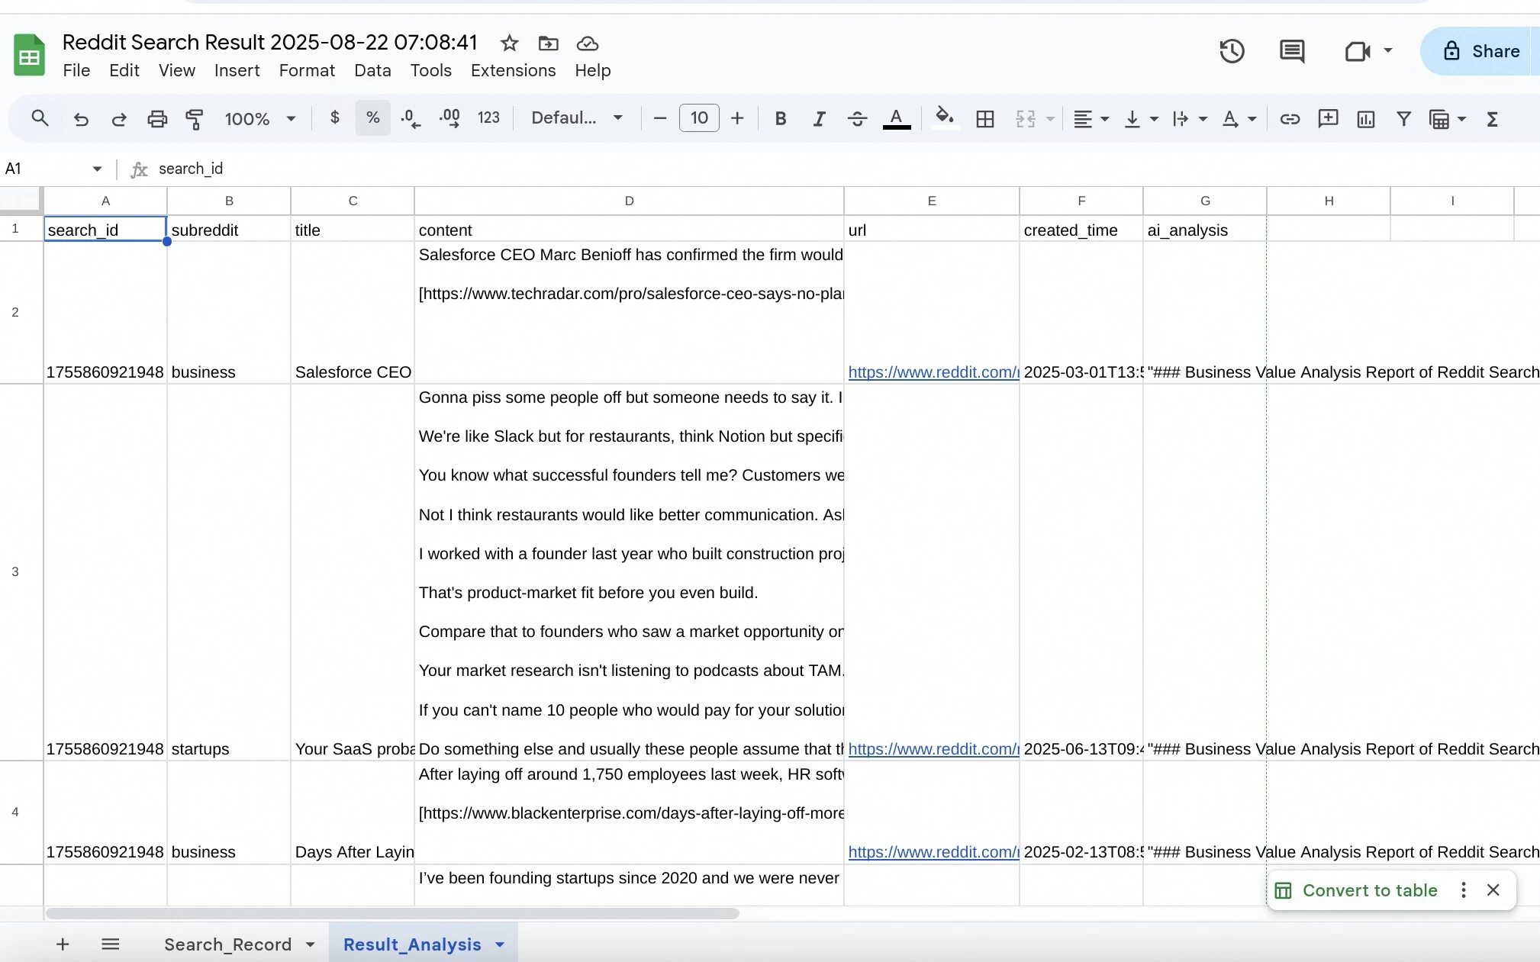The width and height of the screenshot is (1540, 962).
Task: Open reddit link in row 4
Action: [933, 852]
